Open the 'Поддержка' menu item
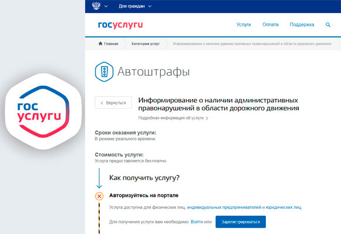The height and width of the screenshot is (234, 341). [x=302, y=25]
